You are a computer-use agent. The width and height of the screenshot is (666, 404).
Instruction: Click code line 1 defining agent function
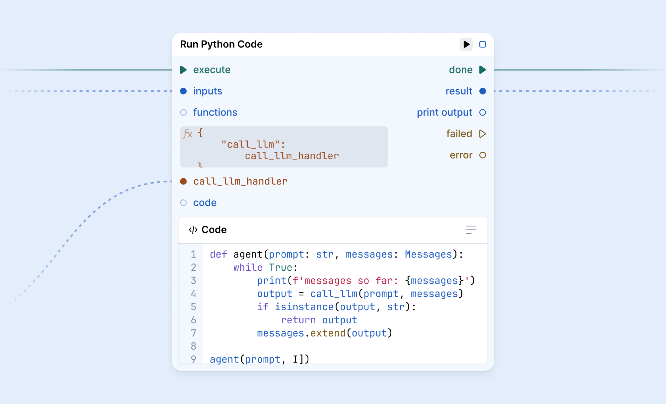(336, 254)
